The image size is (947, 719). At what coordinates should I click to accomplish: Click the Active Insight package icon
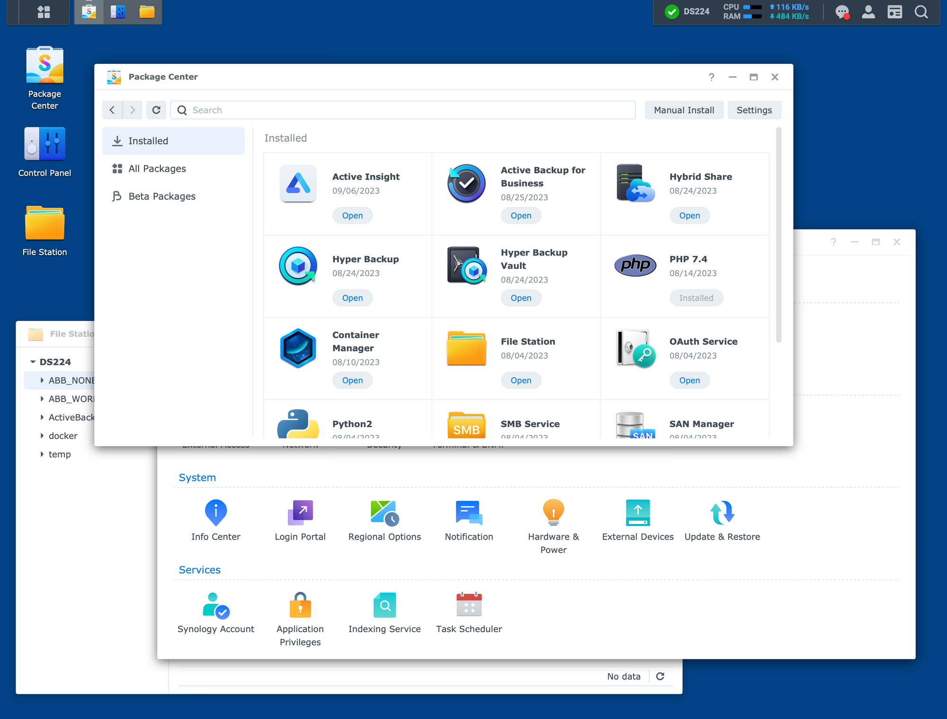pyautogui.click(x=298, y=183)
